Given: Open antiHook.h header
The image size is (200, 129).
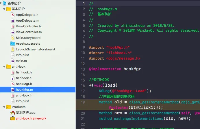Looking at the screenshot, I should click(x=24, y=95).
